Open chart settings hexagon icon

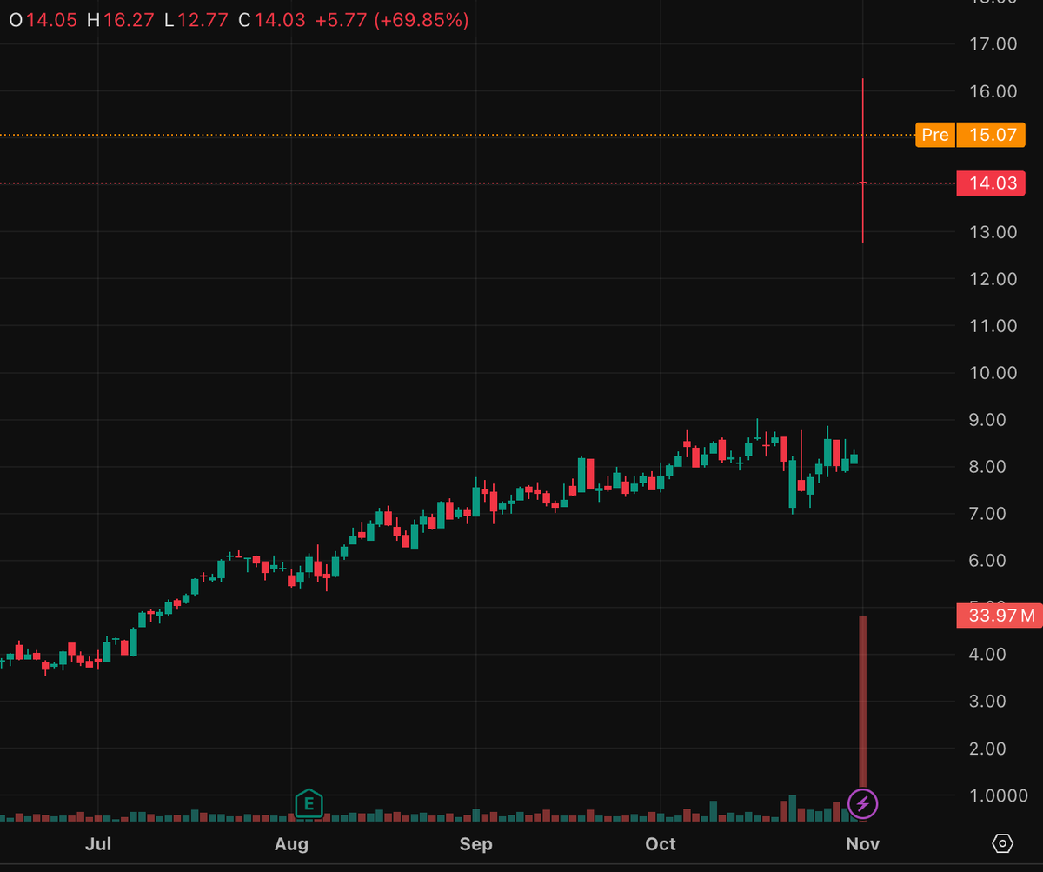click(1003, 843)
